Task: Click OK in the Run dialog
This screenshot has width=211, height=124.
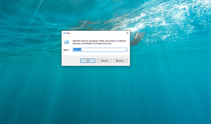Action: [x=88, y=61]
